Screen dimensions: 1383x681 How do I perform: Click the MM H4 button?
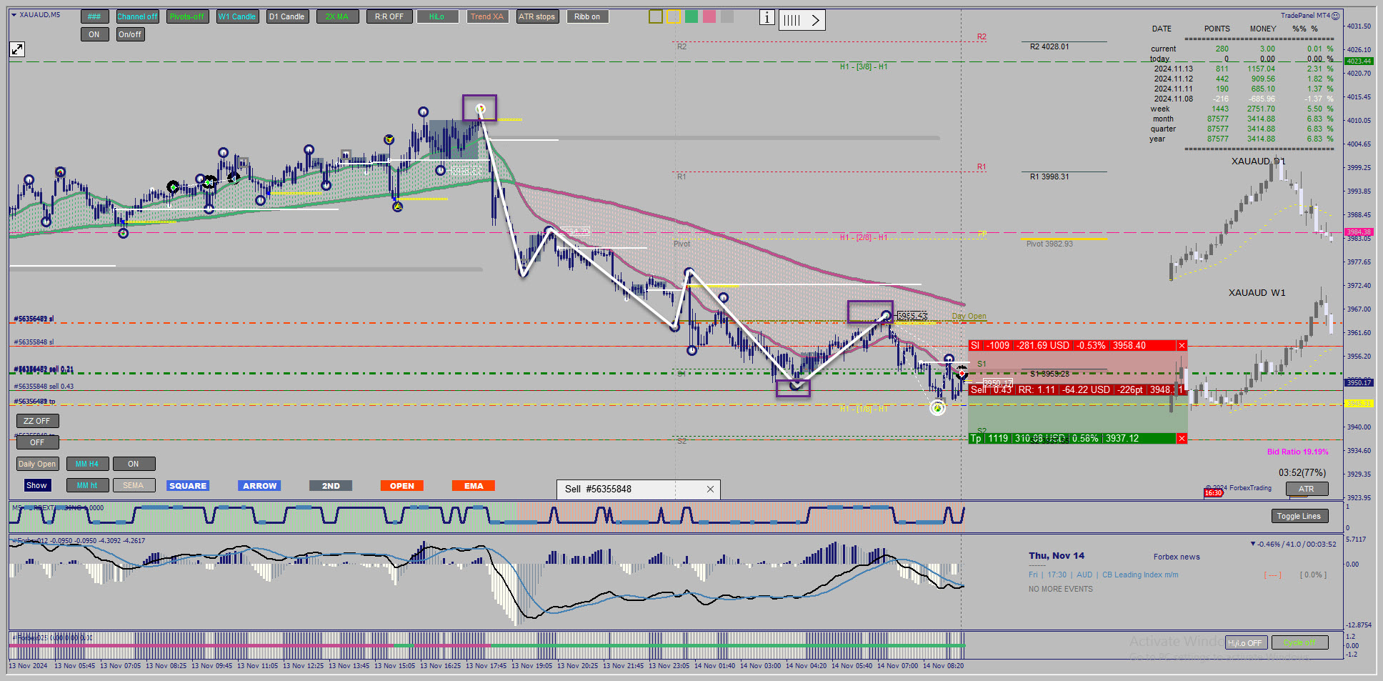pos(87,464)
